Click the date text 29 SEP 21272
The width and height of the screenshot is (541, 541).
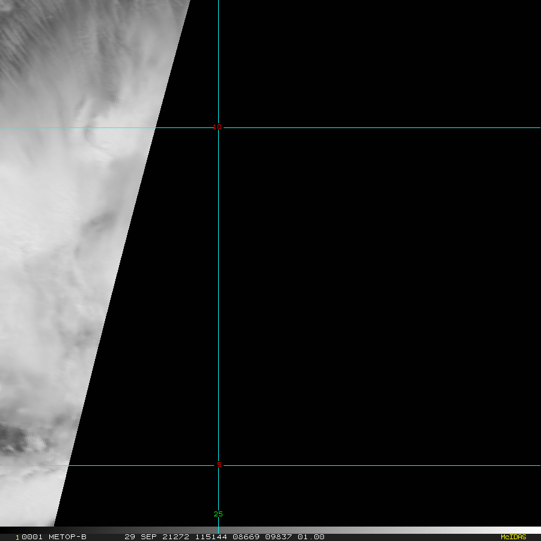tap(157, 537)
